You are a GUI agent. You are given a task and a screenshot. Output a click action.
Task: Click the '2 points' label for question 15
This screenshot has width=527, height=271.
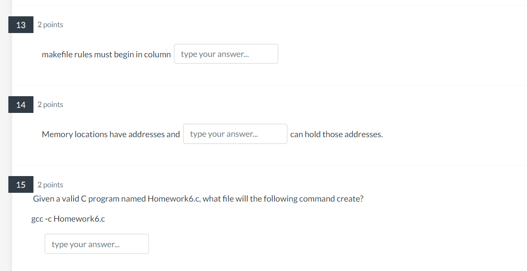point(50,184)
